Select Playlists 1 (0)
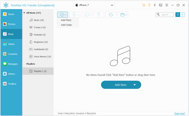Image resolution: width=189 pixels, height=116 pixels. (38, 71)
